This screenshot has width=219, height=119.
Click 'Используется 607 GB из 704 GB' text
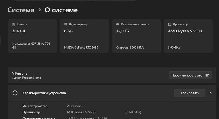coord(31,46)
